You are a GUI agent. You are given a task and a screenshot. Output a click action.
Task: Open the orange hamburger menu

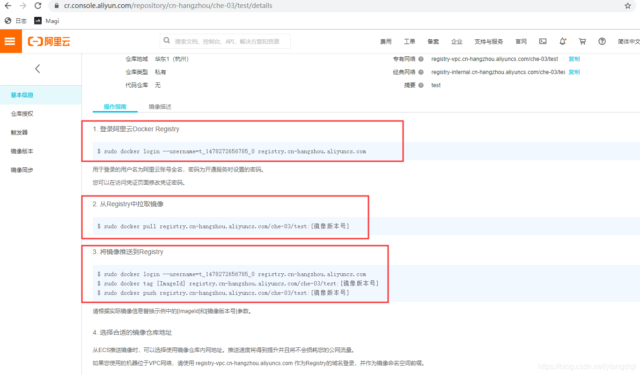click(x=10, y=41)
